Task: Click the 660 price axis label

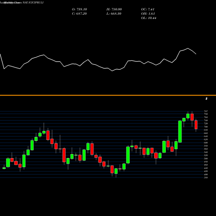Action: [x=206, y=133]
